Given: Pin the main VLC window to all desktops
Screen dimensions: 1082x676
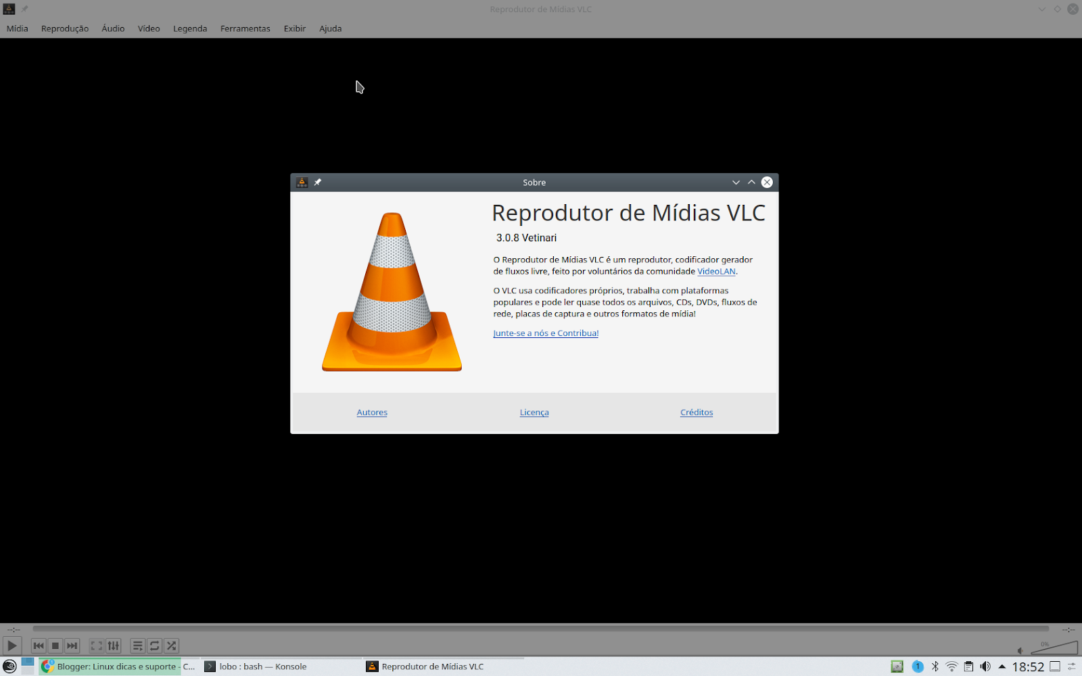Looking at the screenshot, I should tap(25, 9).
